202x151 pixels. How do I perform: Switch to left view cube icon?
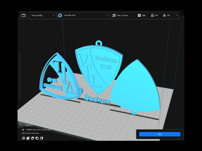coord(37,138)
